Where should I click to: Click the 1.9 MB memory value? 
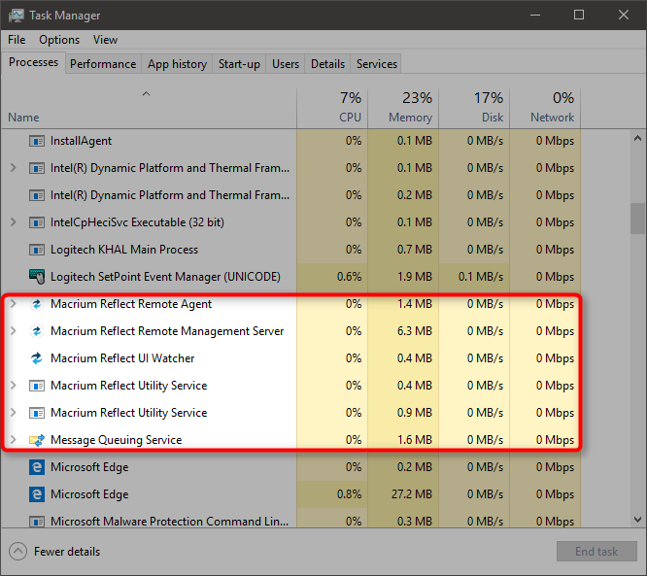(x=414, y=277)
